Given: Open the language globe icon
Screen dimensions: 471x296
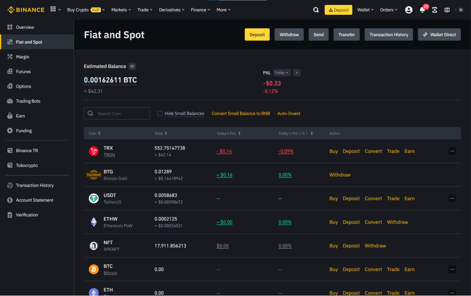Looking at the screenshot, I should point(447,10).
